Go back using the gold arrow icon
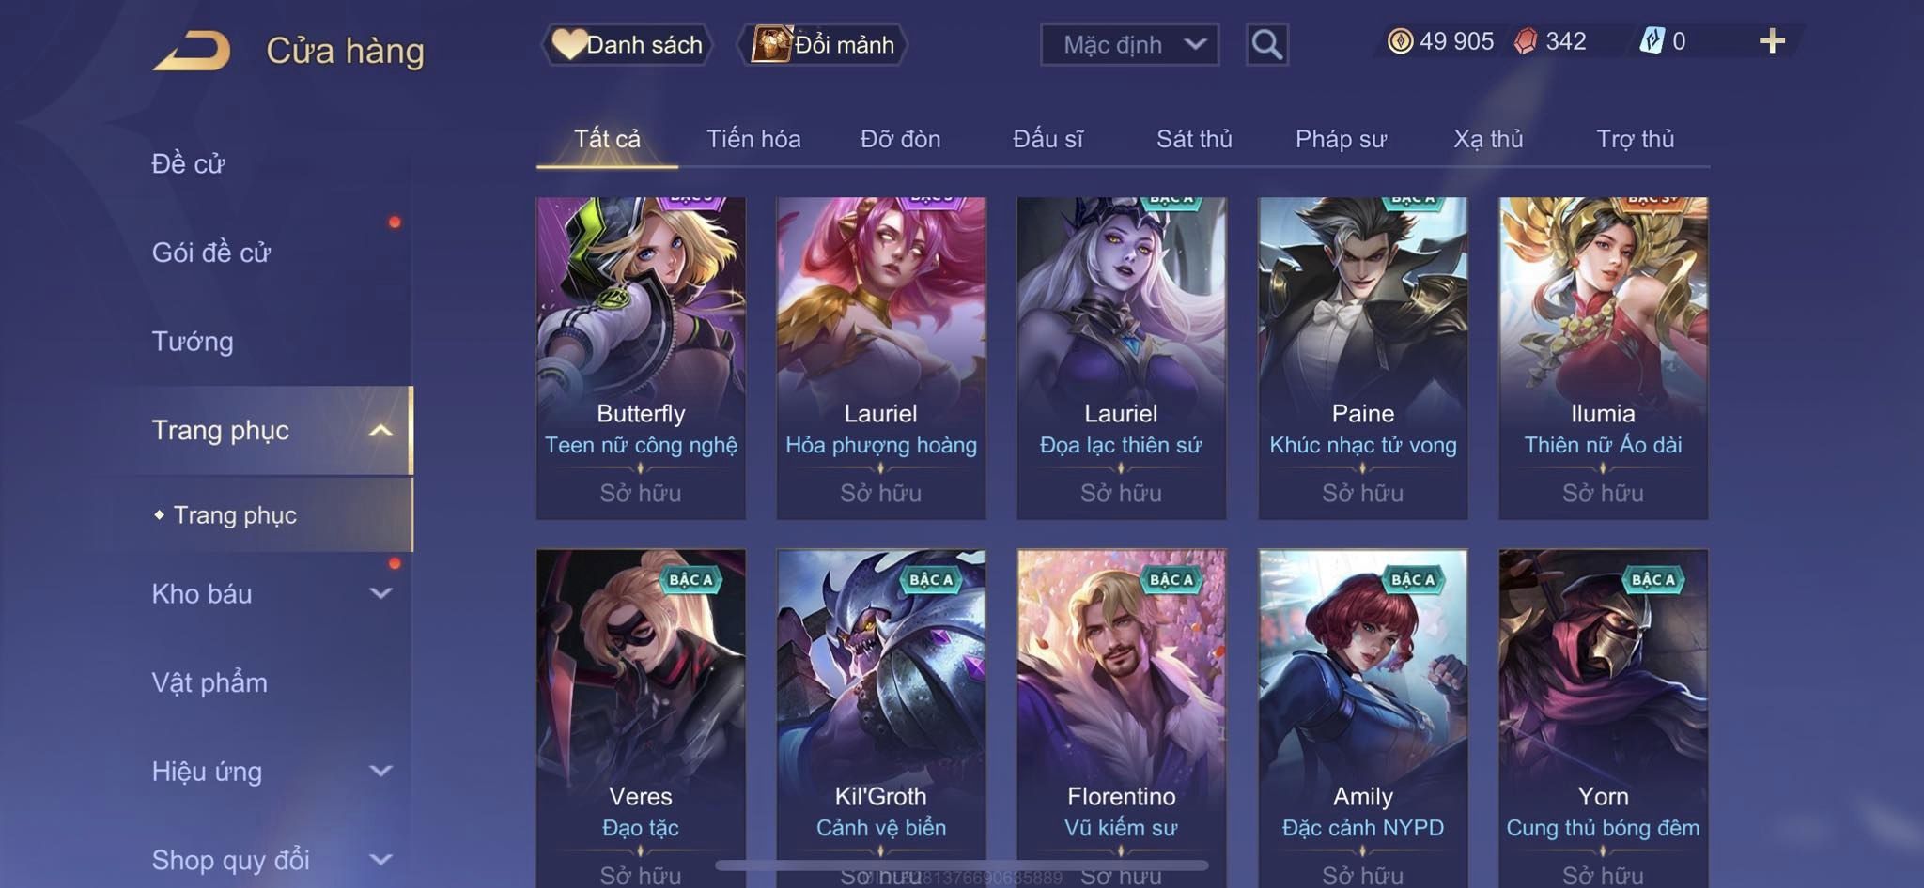Image resolution: width=1924 pixels, height=888 pixels. point(192,50)
